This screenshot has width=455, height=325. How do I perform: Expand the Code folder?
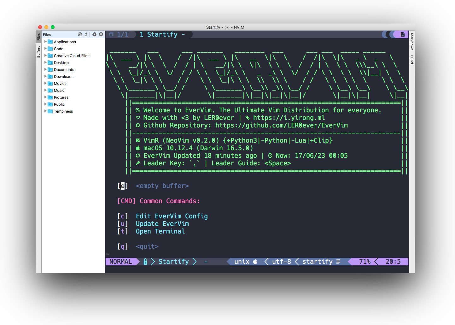pyautogui.click(x=45, y=48)
